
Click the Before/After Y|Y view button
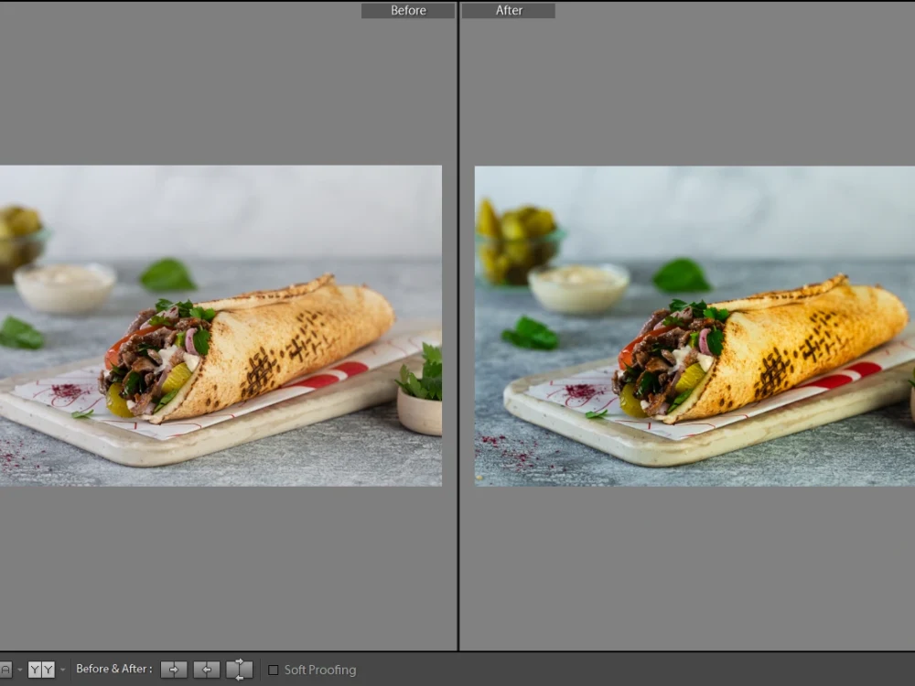coord(41,670)
